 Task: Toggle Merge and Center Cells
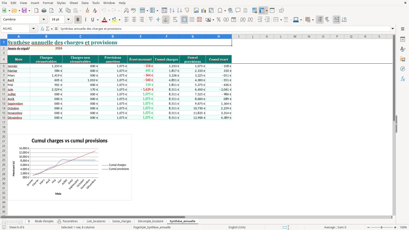184,20
